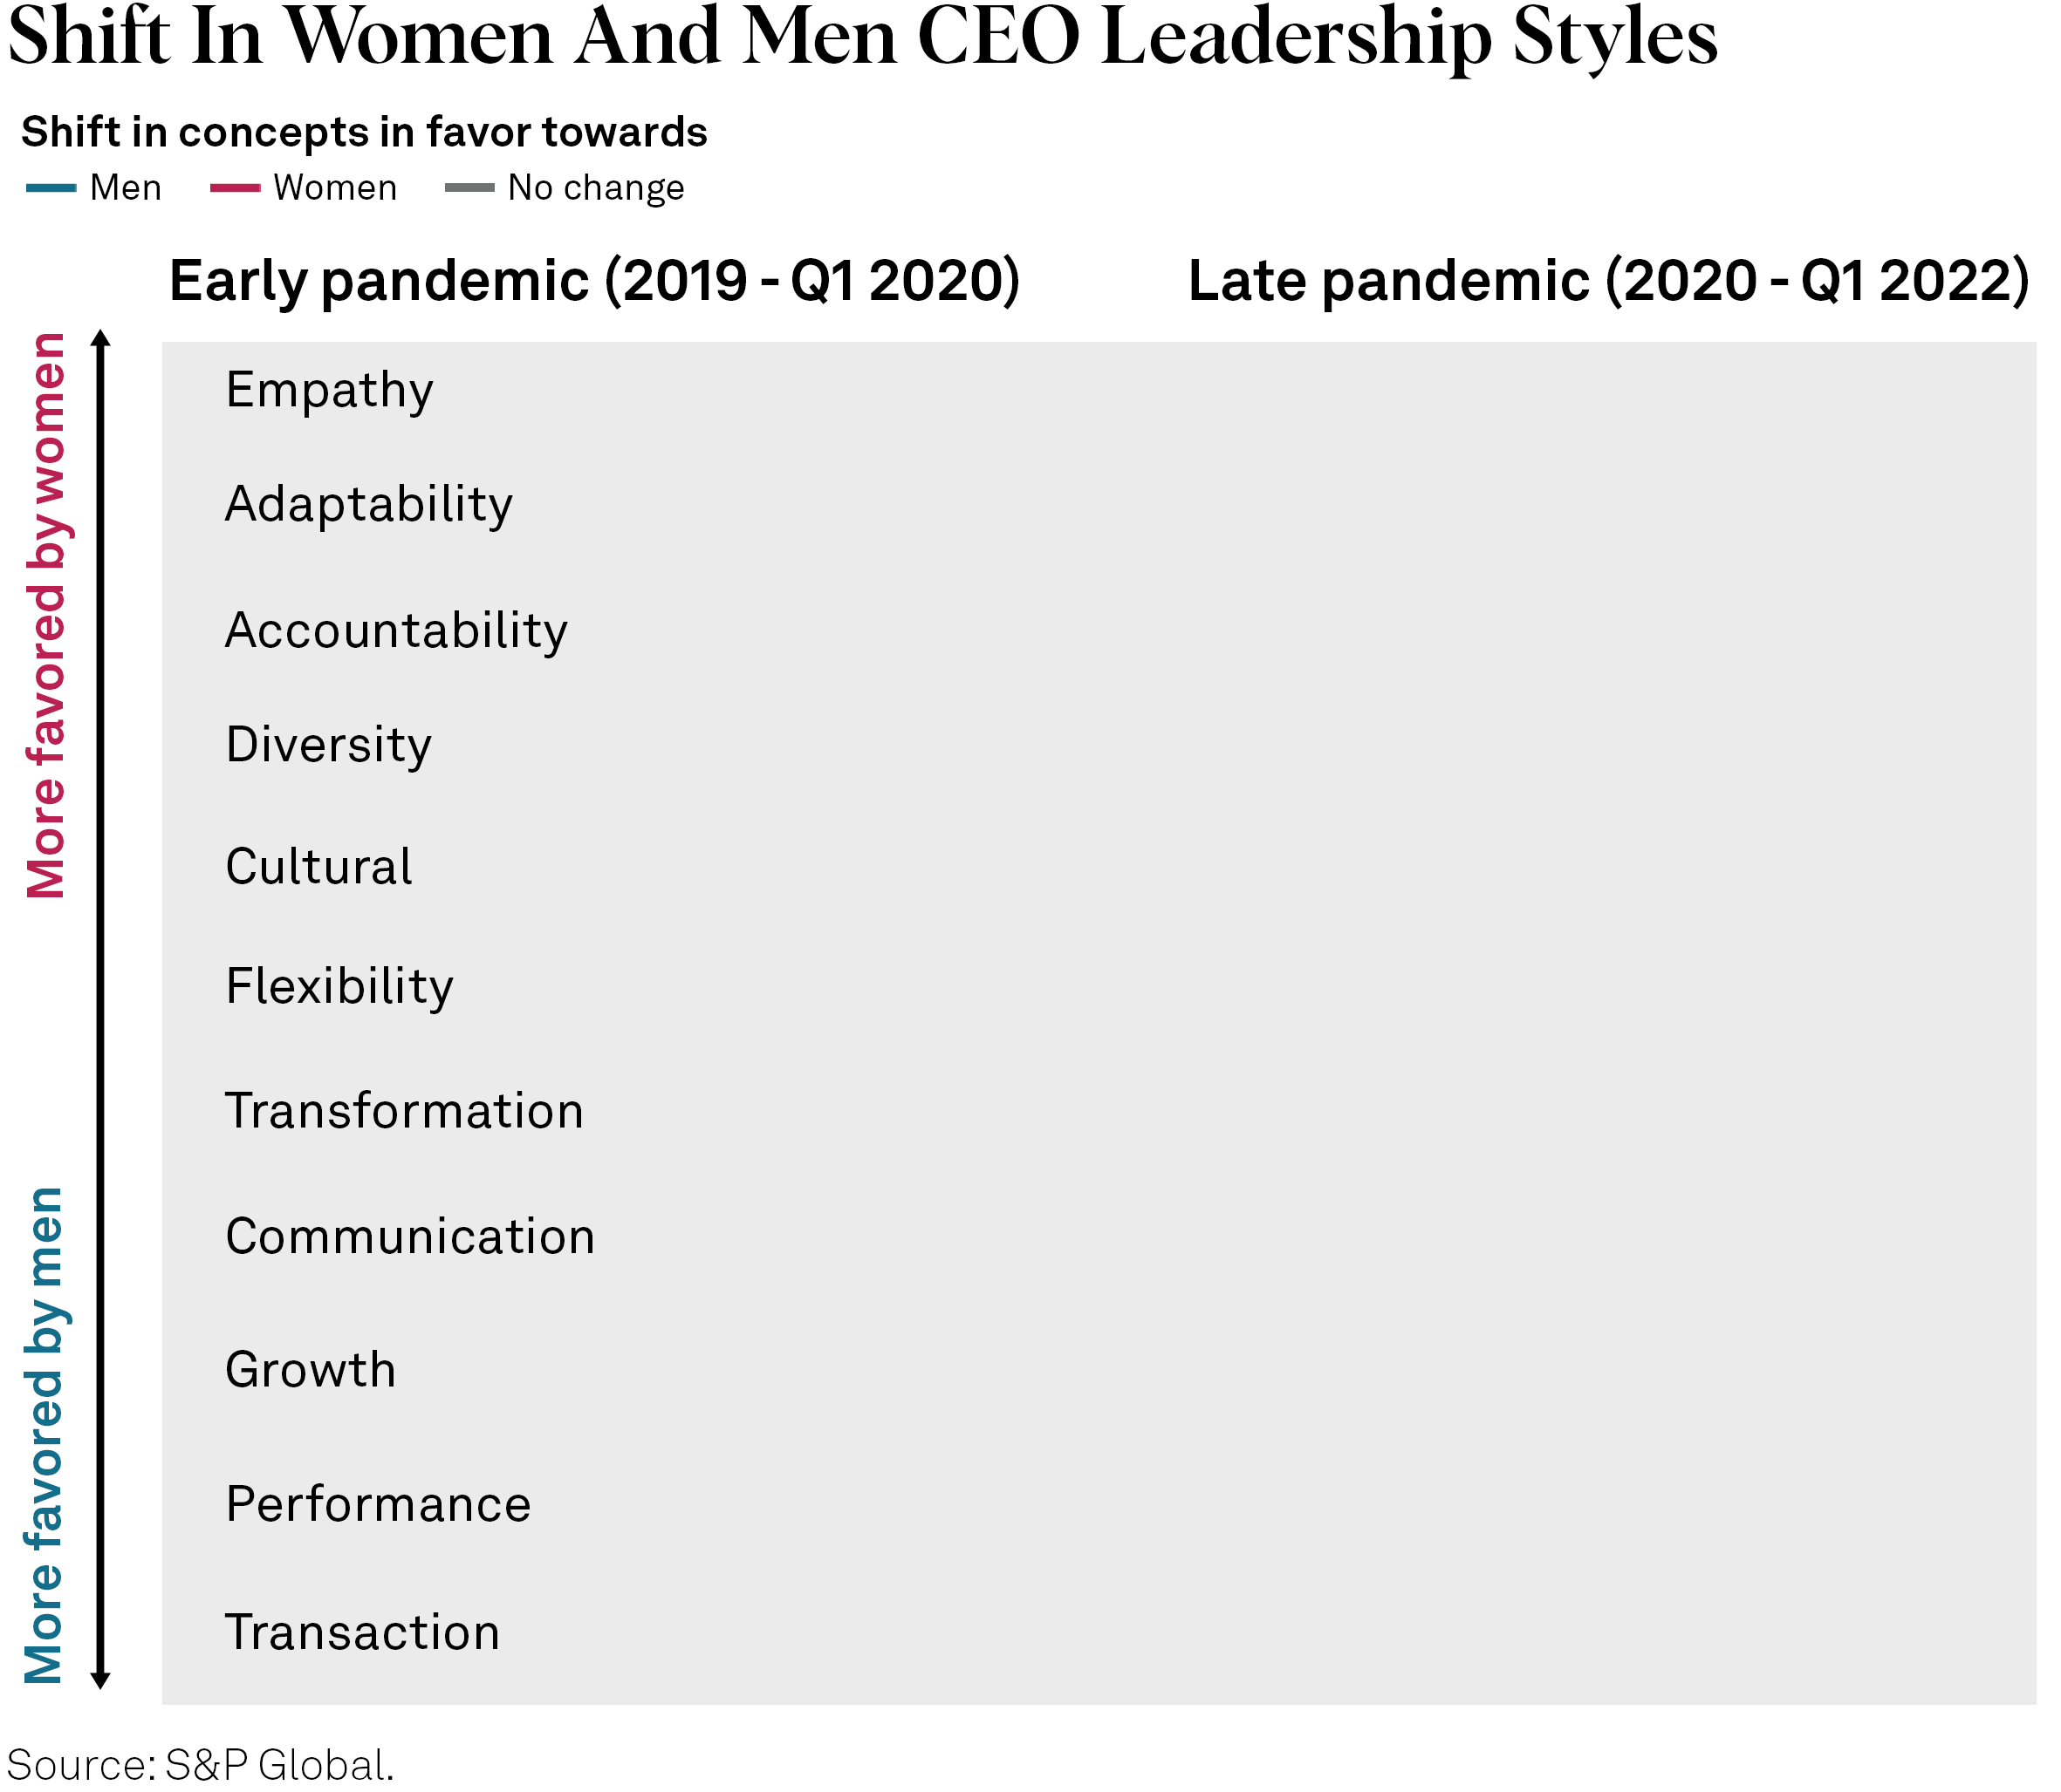The height and width of the screenshot is (1792, 2061).
Task: Click the blue Men legend line swatch
Action: click(51, 188)
